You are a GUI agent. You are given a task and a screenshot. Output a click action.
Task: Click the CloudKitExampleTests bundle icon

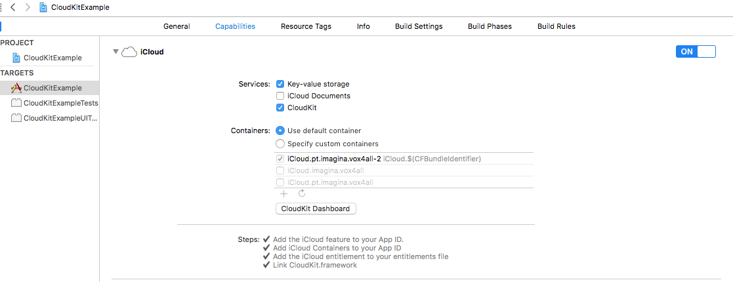[x=17, y=103]
